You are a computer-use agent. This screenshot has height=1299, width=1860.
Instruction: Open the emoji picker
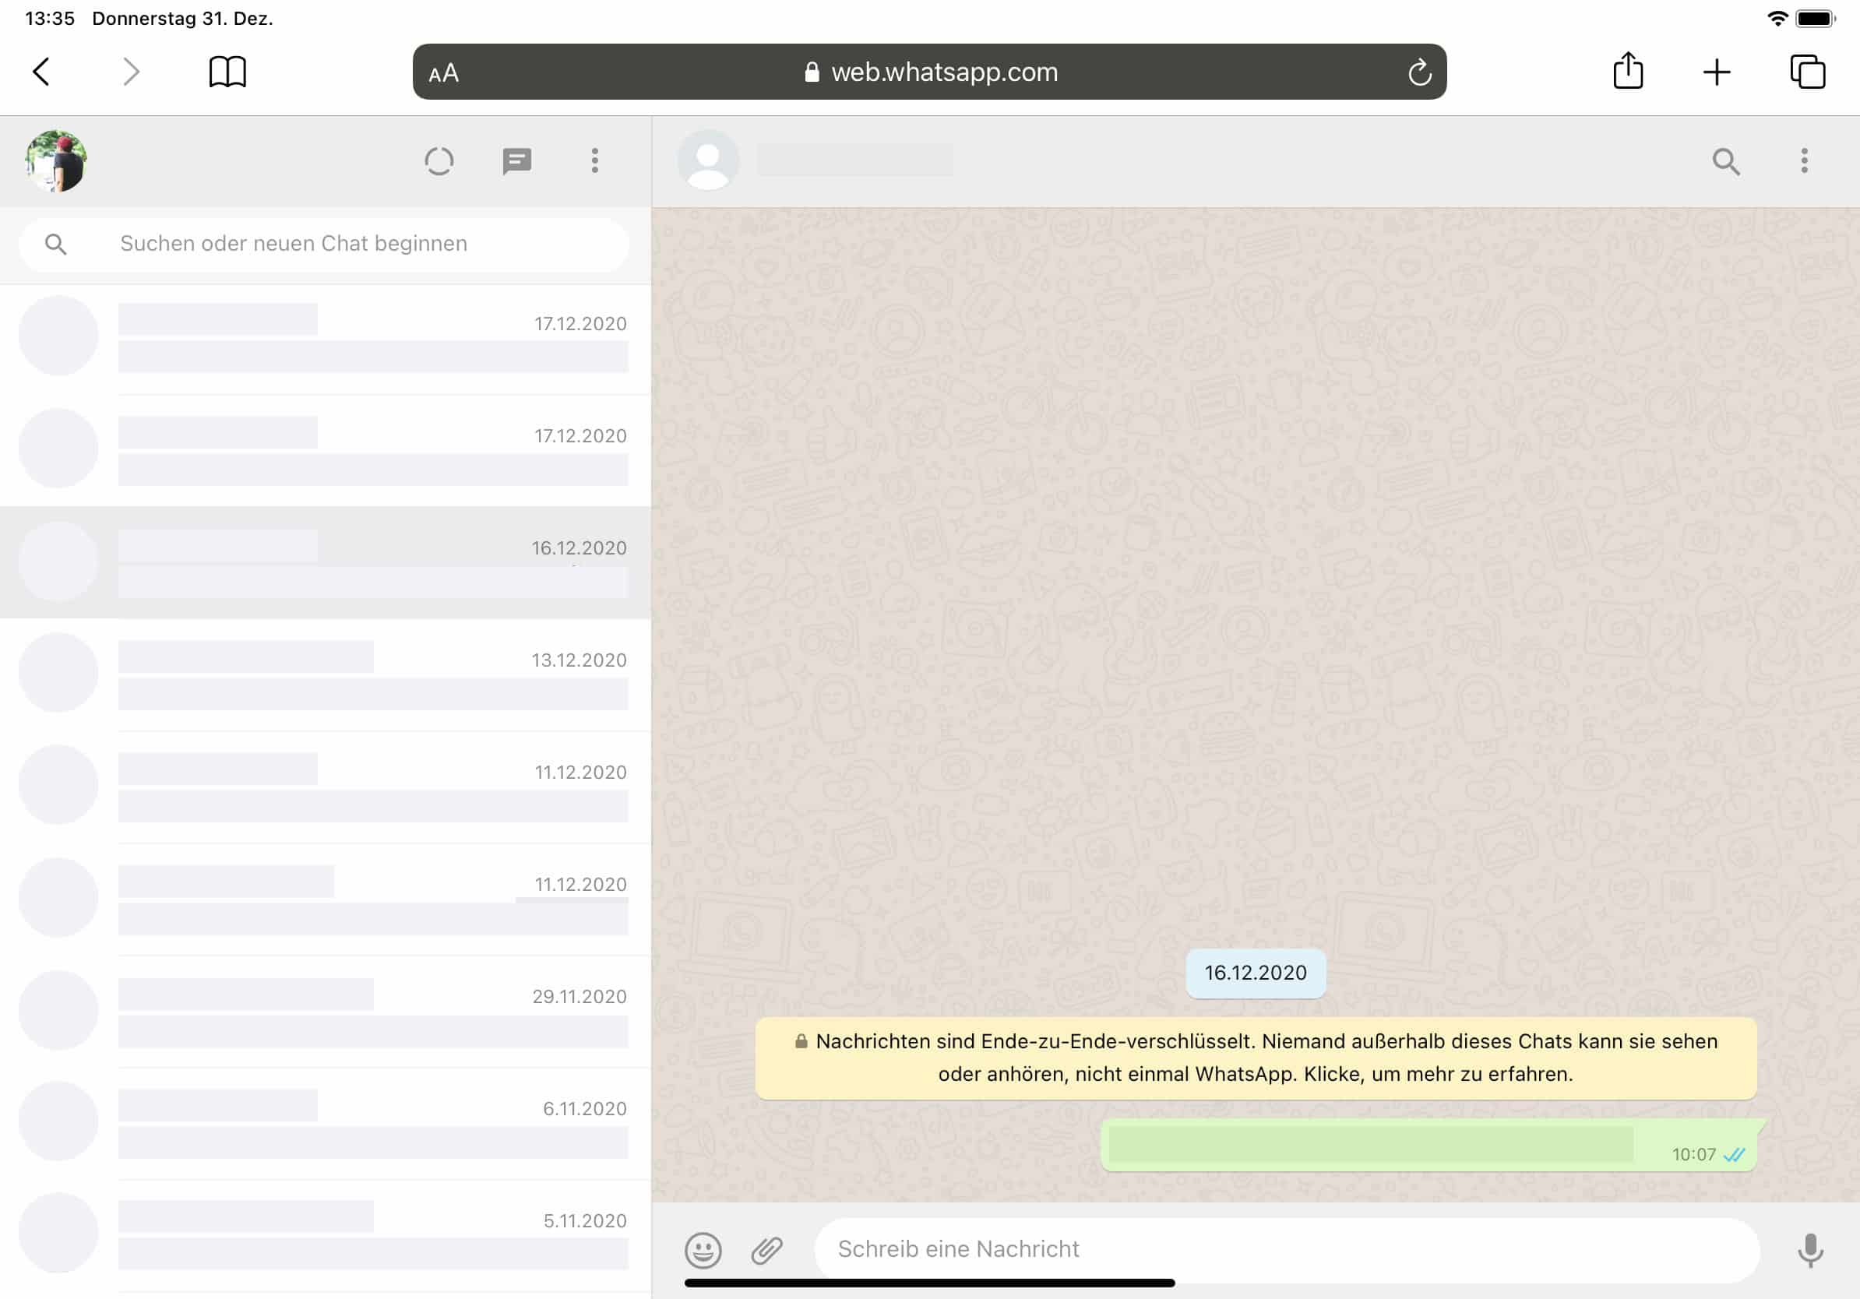point(703,1250)
